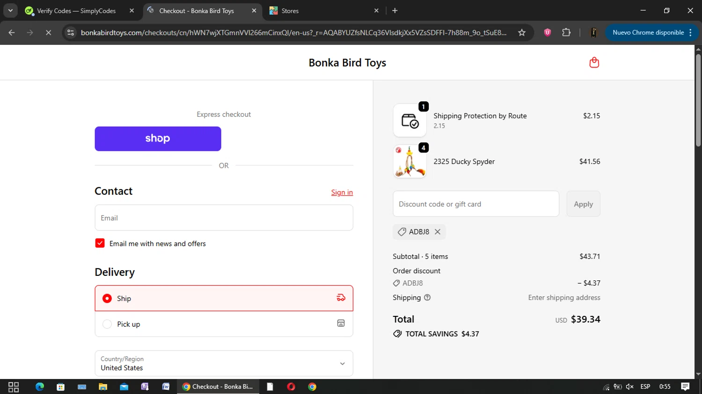702x394 pixels.
Task: Click the 2325 Ducky Spyder thumbnail
Action: (409, 162)
